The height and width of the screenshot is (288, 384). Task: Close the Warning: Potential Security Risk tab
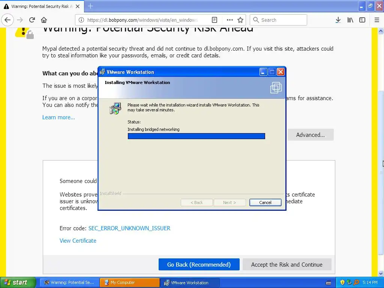[78, 6]
